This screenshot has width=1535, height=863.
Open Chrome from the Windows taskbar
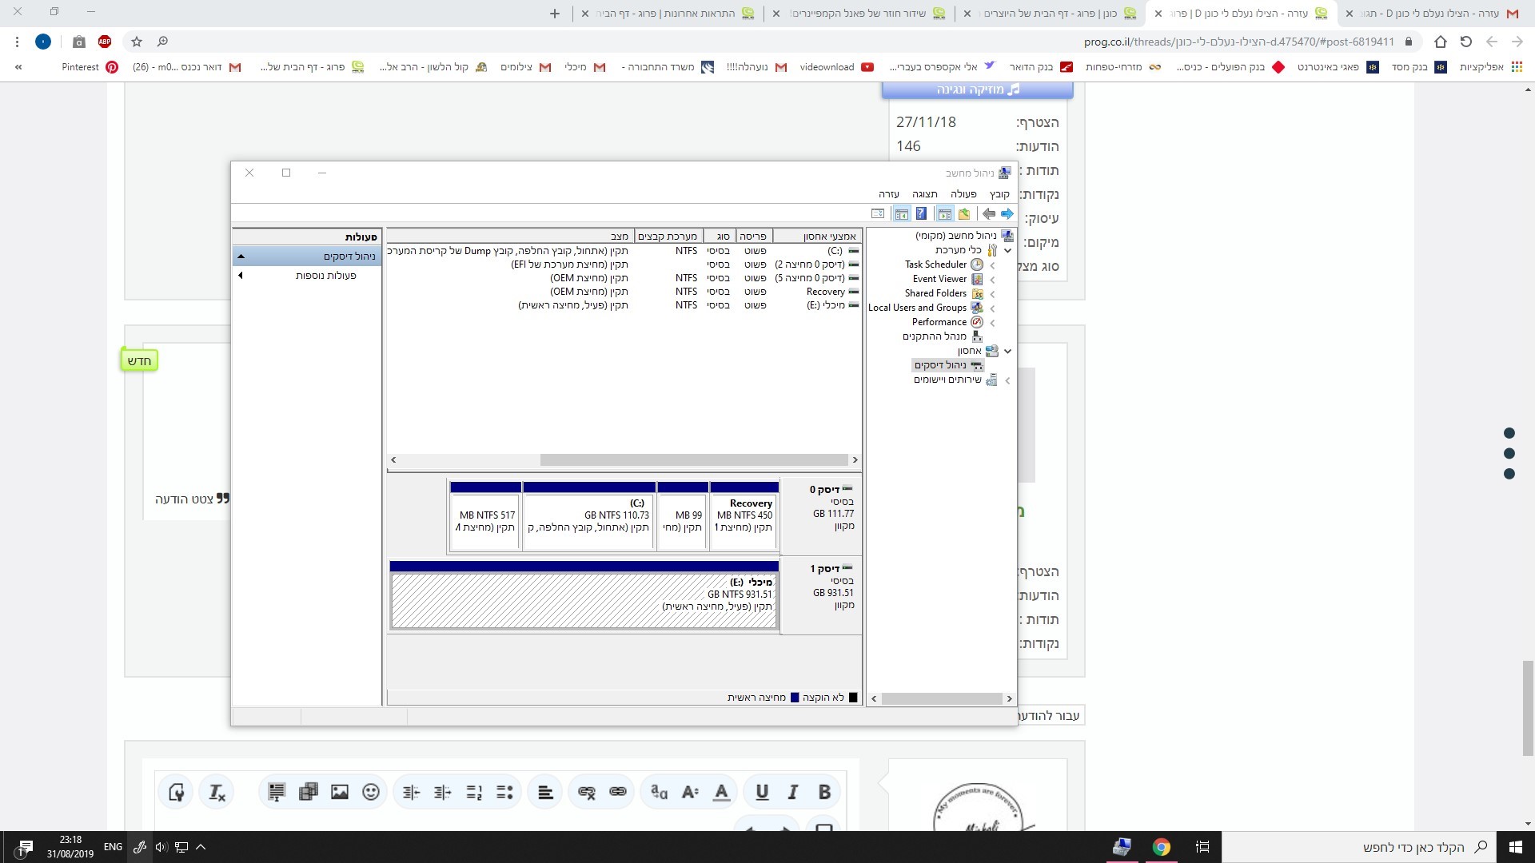pyautogui.click(x=1161, y=847)
